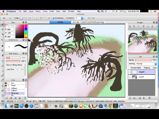The width and height of the screenshot is (159, 119).
Task: Select the Pen brush
Action: tap(15, 83)
